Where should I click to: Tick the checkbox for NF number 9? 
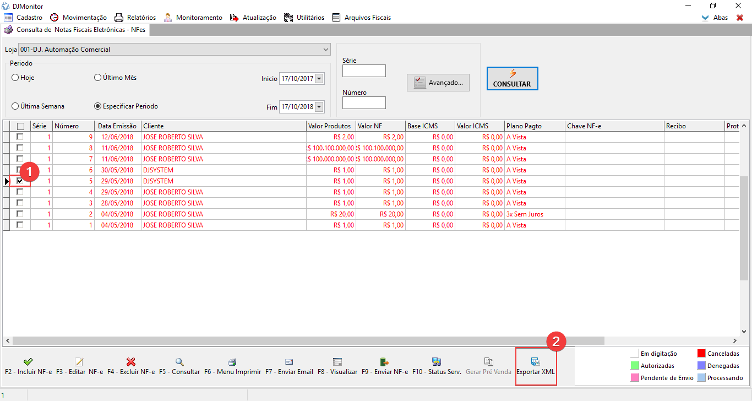pyautogui.click(x=20, y=137)
